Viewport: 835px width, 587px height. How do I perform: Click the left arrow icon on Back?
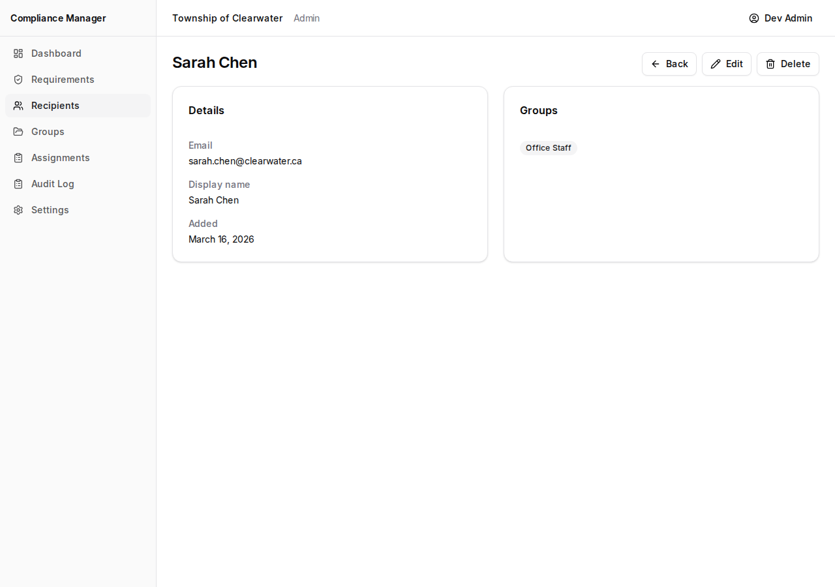tap(656, 64)
